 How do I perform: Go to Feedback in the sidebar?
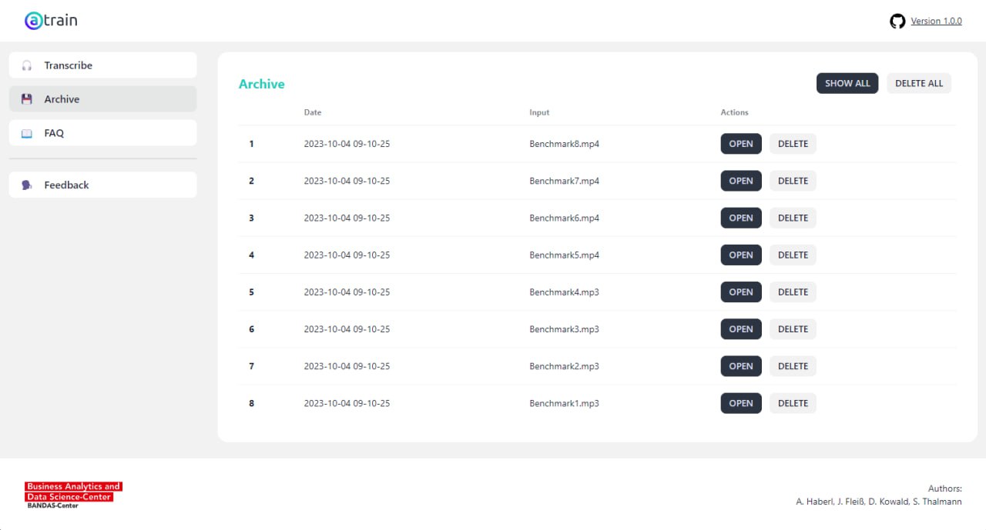[x=103, y=185]
